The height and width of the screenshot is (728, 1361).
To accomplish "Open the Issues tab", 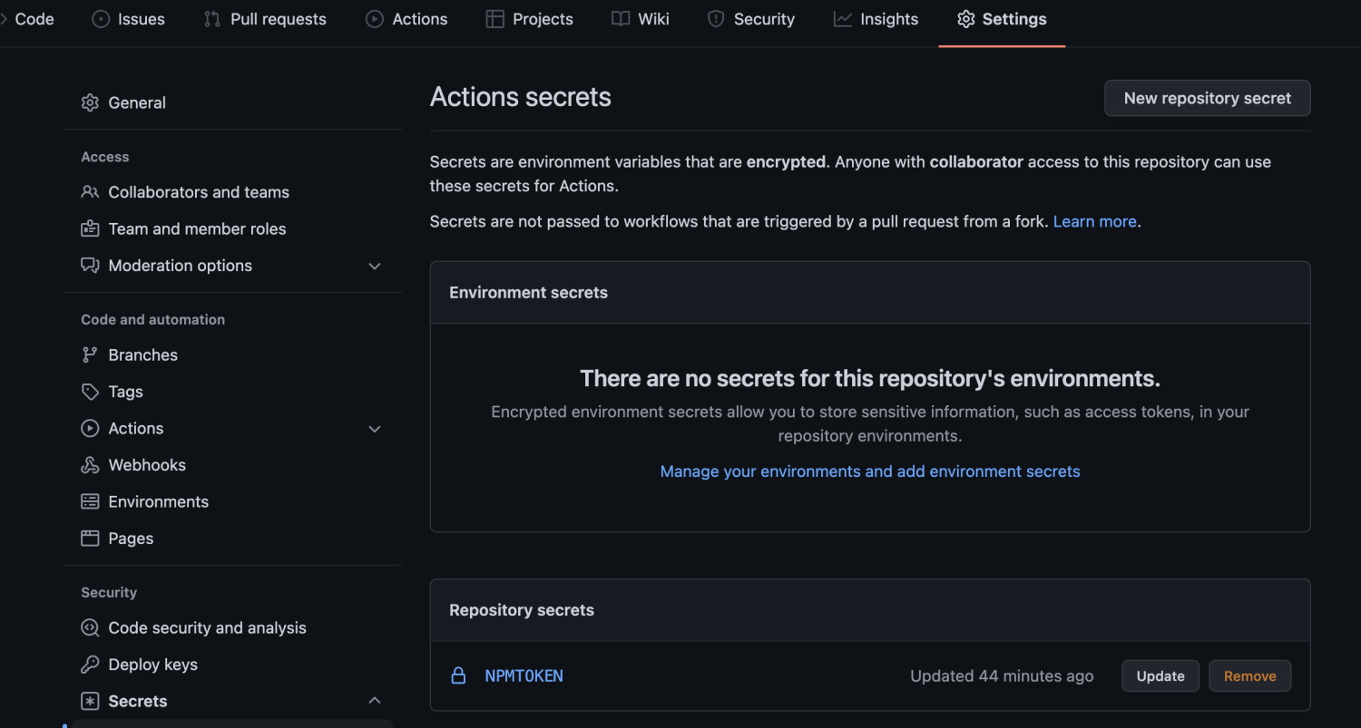I will click(129, 19).
